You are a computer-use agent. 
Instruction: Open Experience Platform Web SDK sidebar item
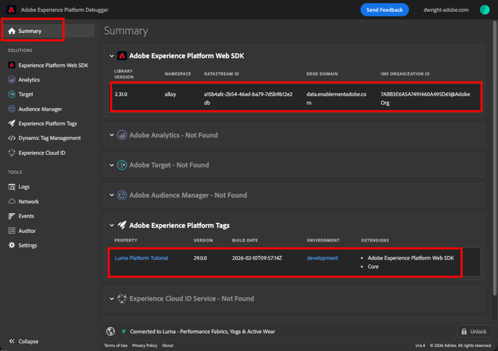pos(53,65)
